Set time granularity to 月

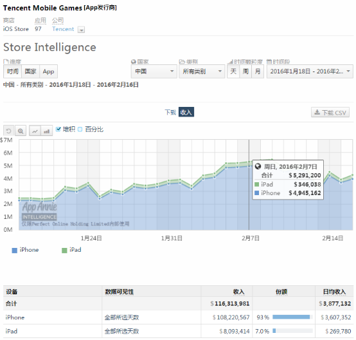click(258, 71)
